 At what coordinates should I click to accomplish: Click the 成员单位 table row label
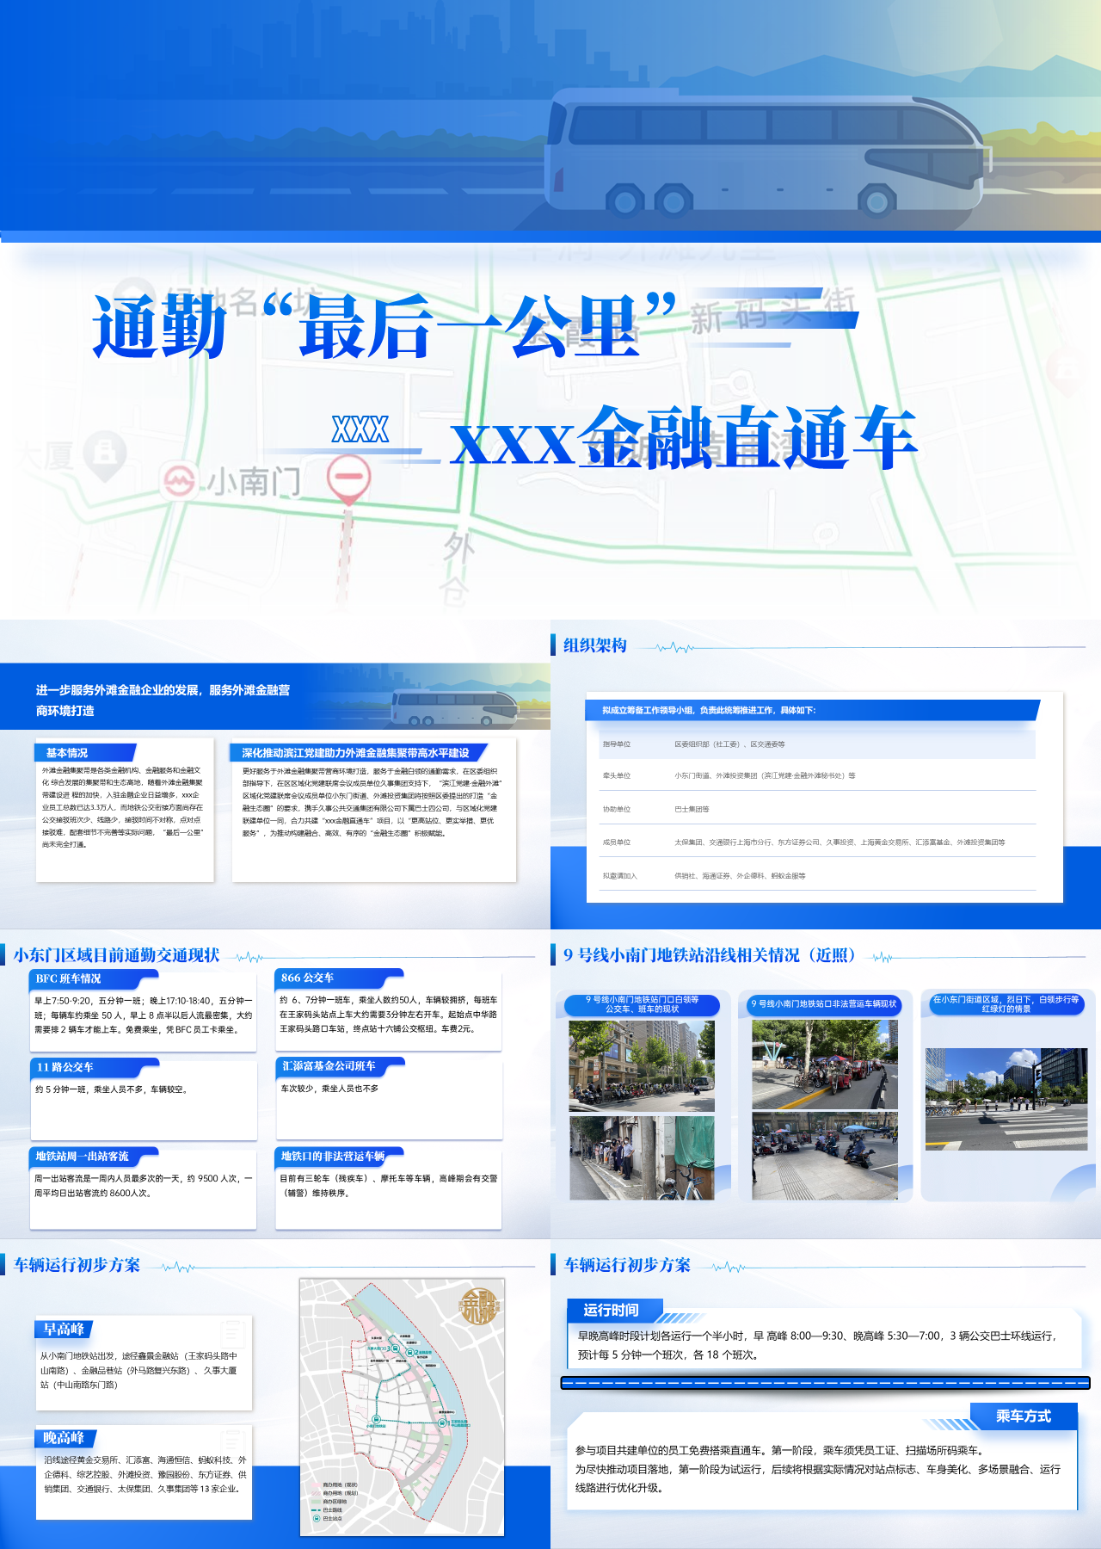617,842
